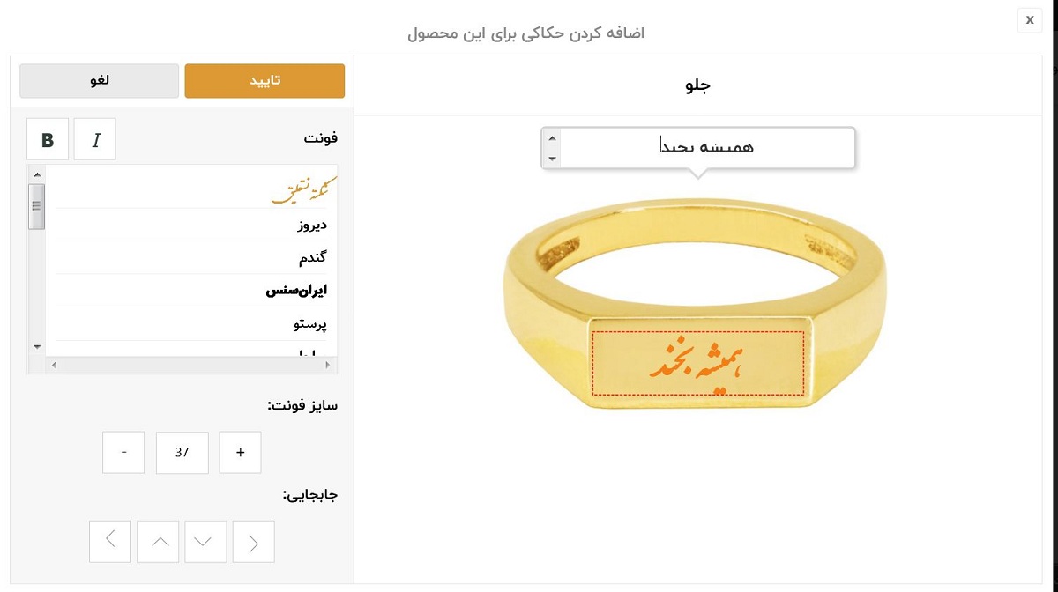This screenshot has height=592, width=1058.
Task: Click the up stepper beside the text field
Action: click(552, 138)
